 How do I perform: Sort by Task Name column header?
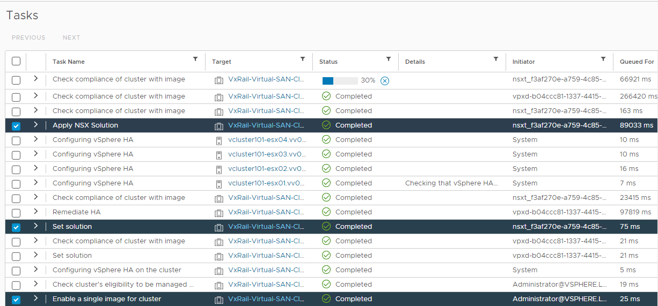coord(69,62)
